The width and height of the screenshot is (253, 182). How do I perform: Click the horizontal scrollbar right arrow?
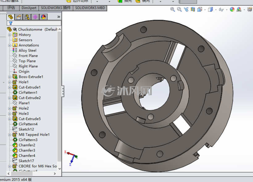pyautogui.click(x=55, y=174)
